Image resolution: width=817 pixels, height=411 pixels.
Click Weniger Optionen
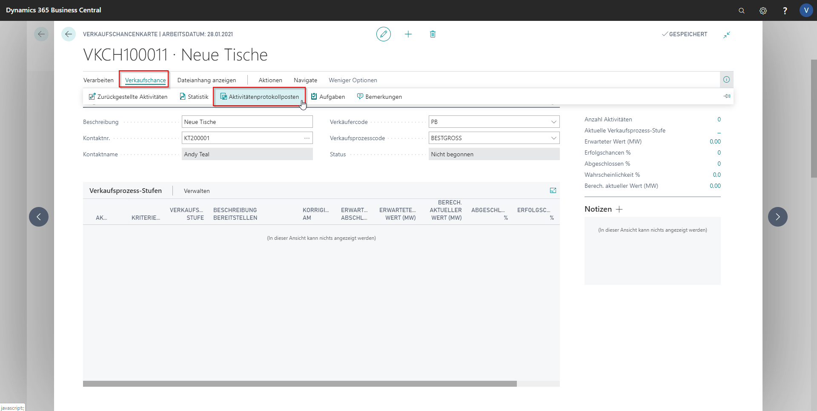pyautogui.click(x=353, y=80)
